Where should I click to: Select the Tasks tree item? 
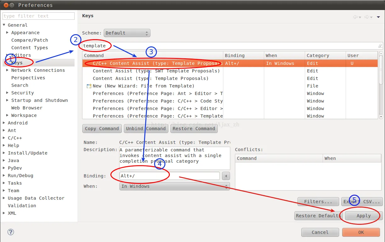(15, 183)
